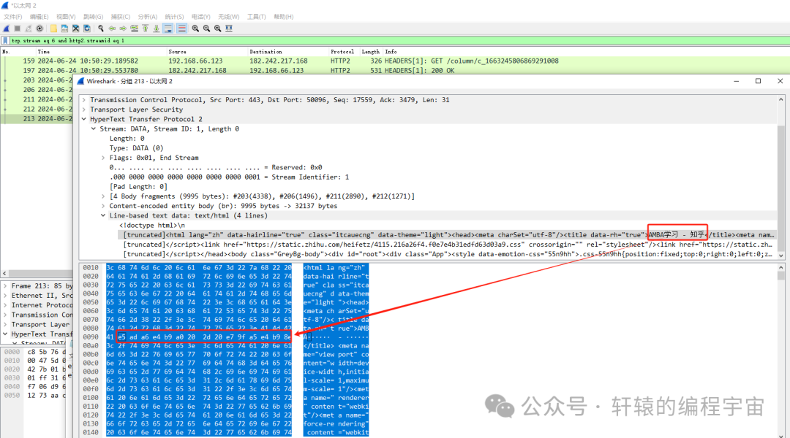The width and height of the screenshot is (790, 438).
Task: Collapse the Line-based text data node
Action: [103, 216]
